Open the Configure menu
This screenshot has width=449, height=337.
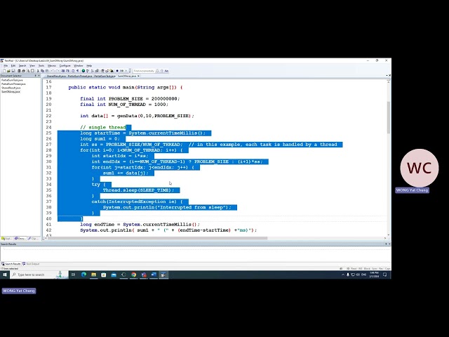(x=65, y=65)
